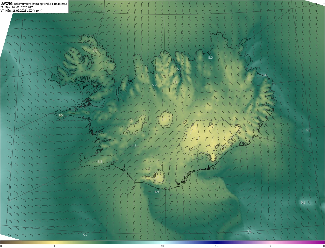The image size is (325, 248).
Task: Click the 5.2 value left of the 2.3 label
Action: [x=154, y=85]
